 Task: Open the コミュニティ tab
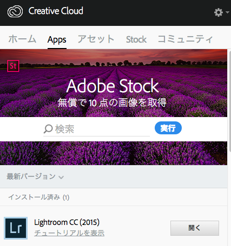185,39
